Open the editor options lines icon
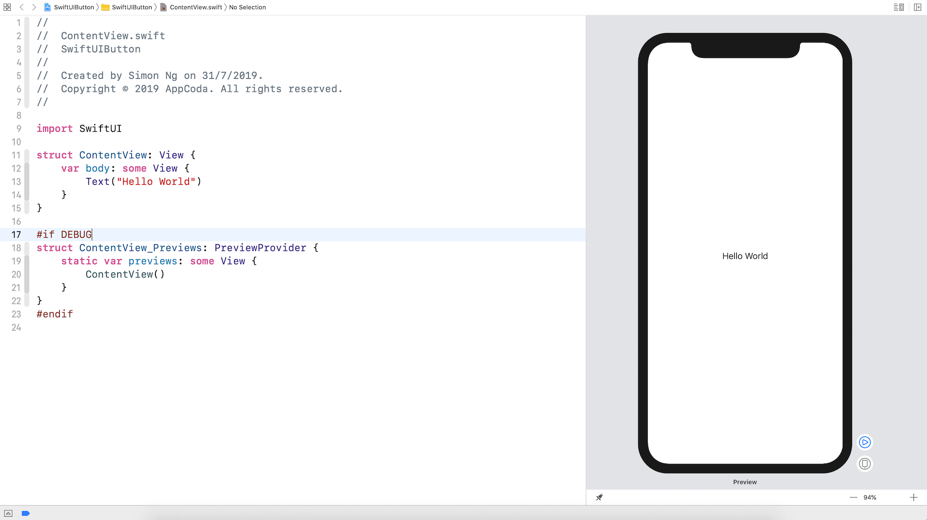 tap(899, 7)
